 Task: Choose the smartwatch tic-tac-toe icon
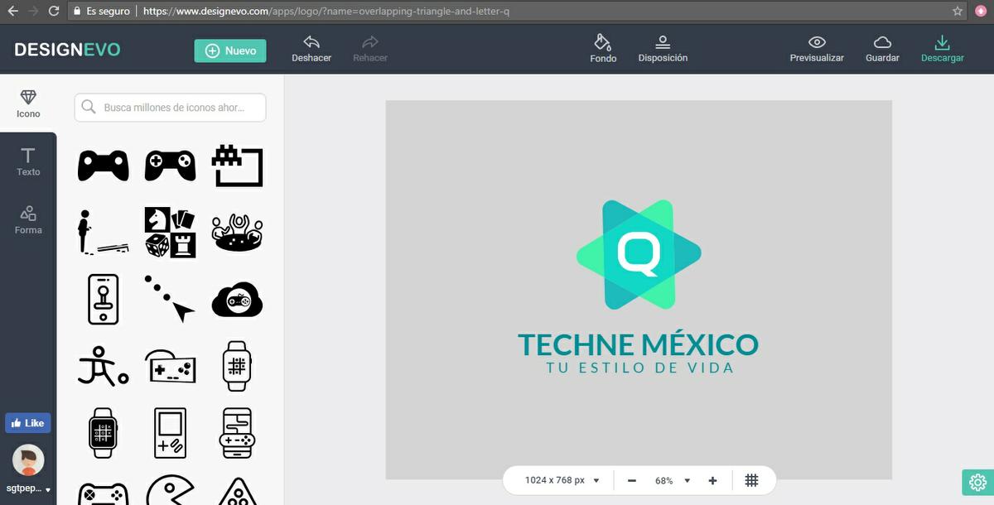(103, 432)
